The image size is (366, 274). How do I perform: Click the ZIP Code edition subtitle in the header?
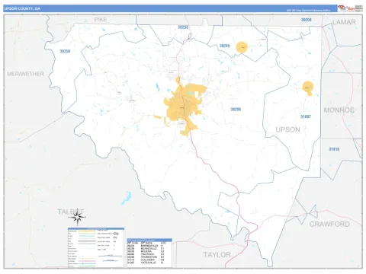(x=308, y=11)
